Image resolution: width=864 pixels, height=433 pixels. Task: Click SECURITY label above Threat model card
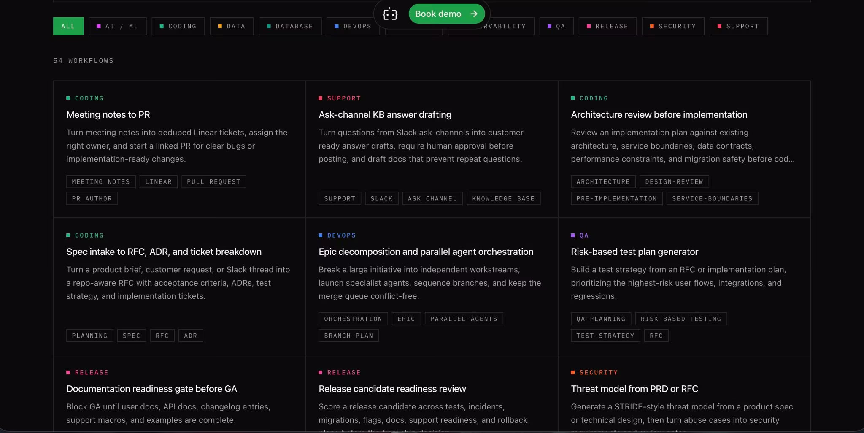[x=599, y=373]
